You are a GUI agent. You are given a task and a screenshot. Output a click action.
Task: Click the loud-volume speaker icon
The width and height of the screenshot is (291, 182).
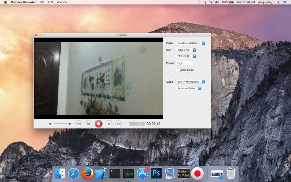[70, 124]
